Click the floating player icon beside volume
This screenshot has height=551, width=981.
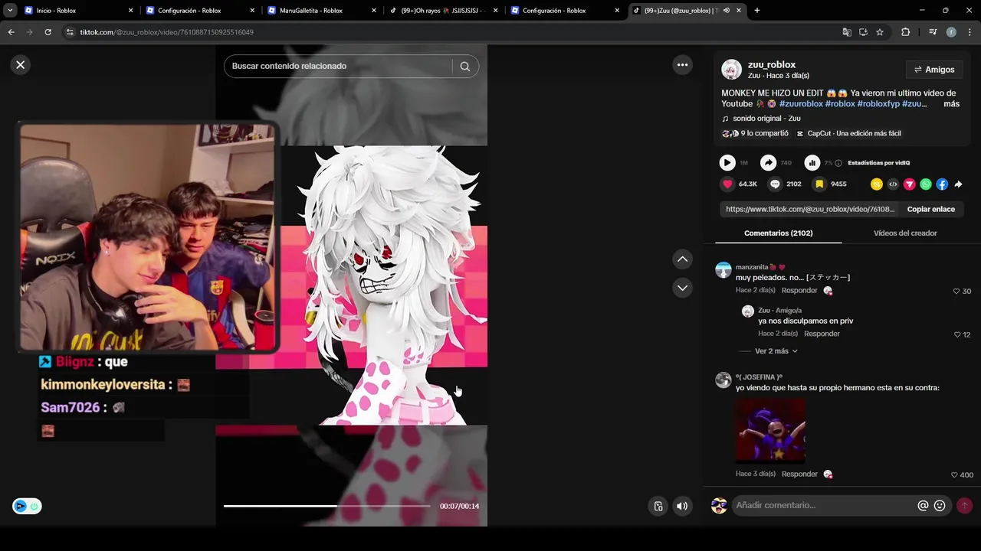coord(658,506)
